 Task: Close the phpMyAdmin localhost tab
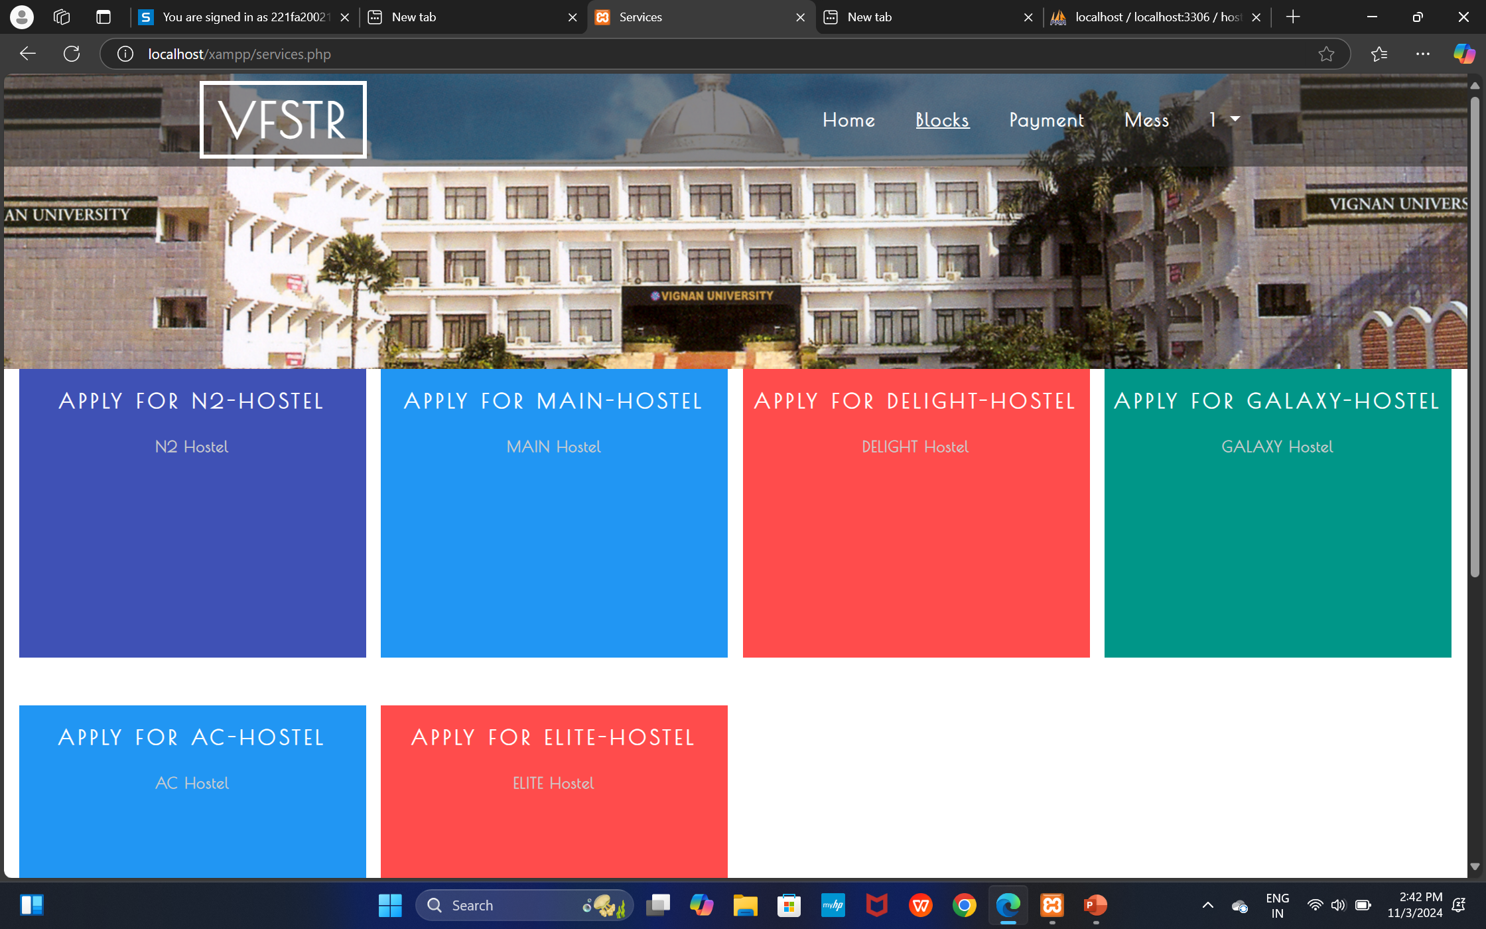click(x=1256, y=17)
